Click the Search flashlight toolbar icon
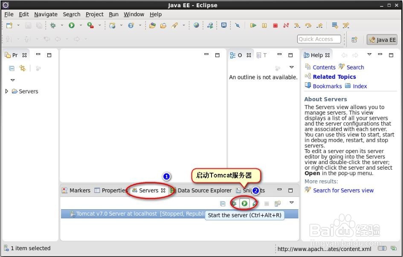403x257 pixels. [x=175, y=25]
